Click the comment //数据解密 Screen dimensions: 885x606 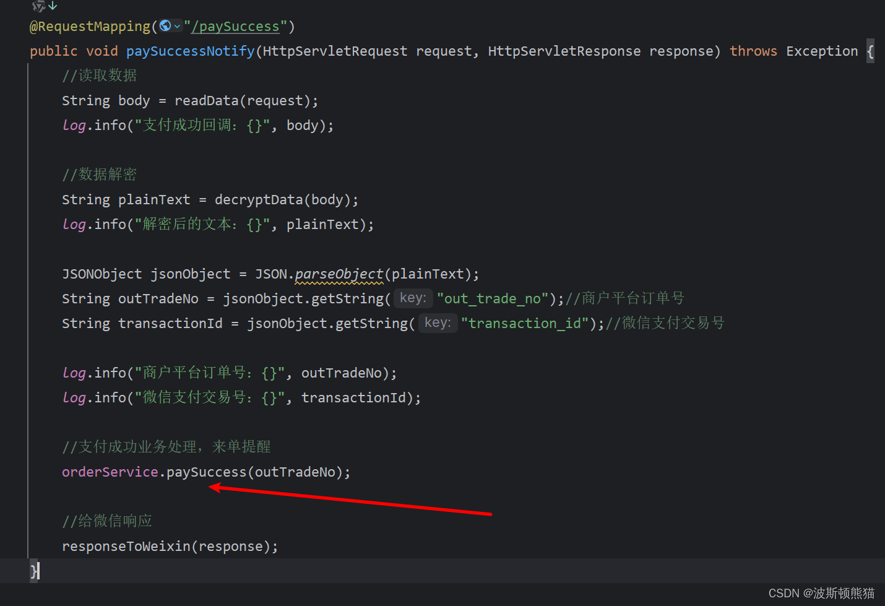pyautogui.click(x=100, y=175)
